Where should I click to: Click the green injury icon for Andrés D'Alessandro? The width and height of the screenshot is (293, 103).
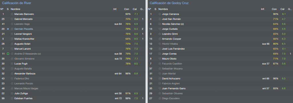point(8,54)
